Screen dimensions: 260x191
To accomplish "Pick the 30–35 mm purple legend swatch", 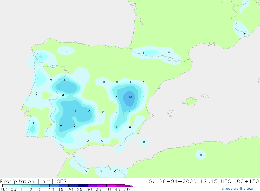I will (x=92, y=186).
